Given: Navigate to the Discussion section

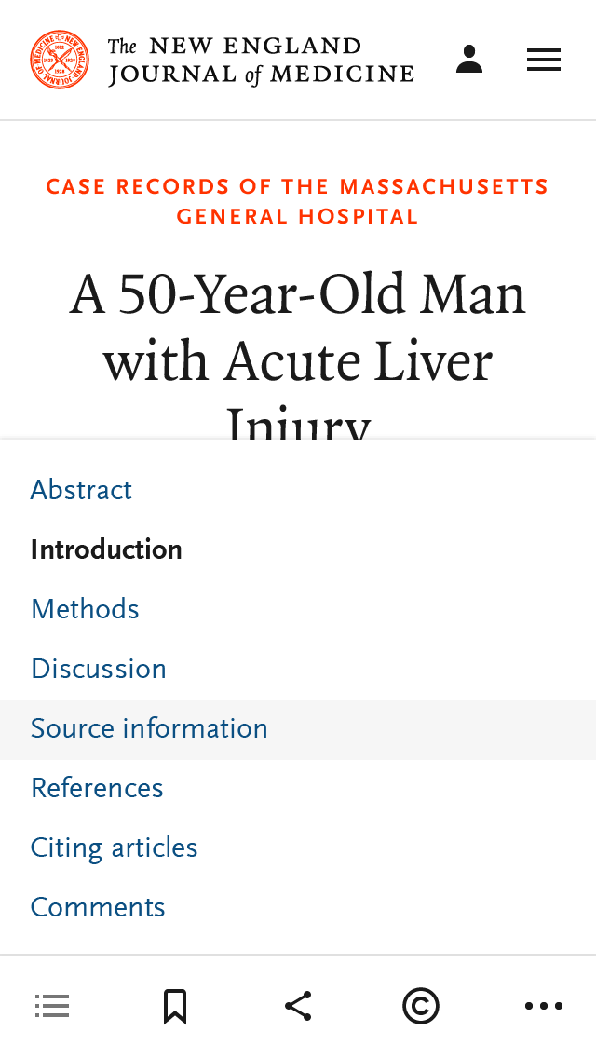Looking at the screenshot, I should (99, 669).
